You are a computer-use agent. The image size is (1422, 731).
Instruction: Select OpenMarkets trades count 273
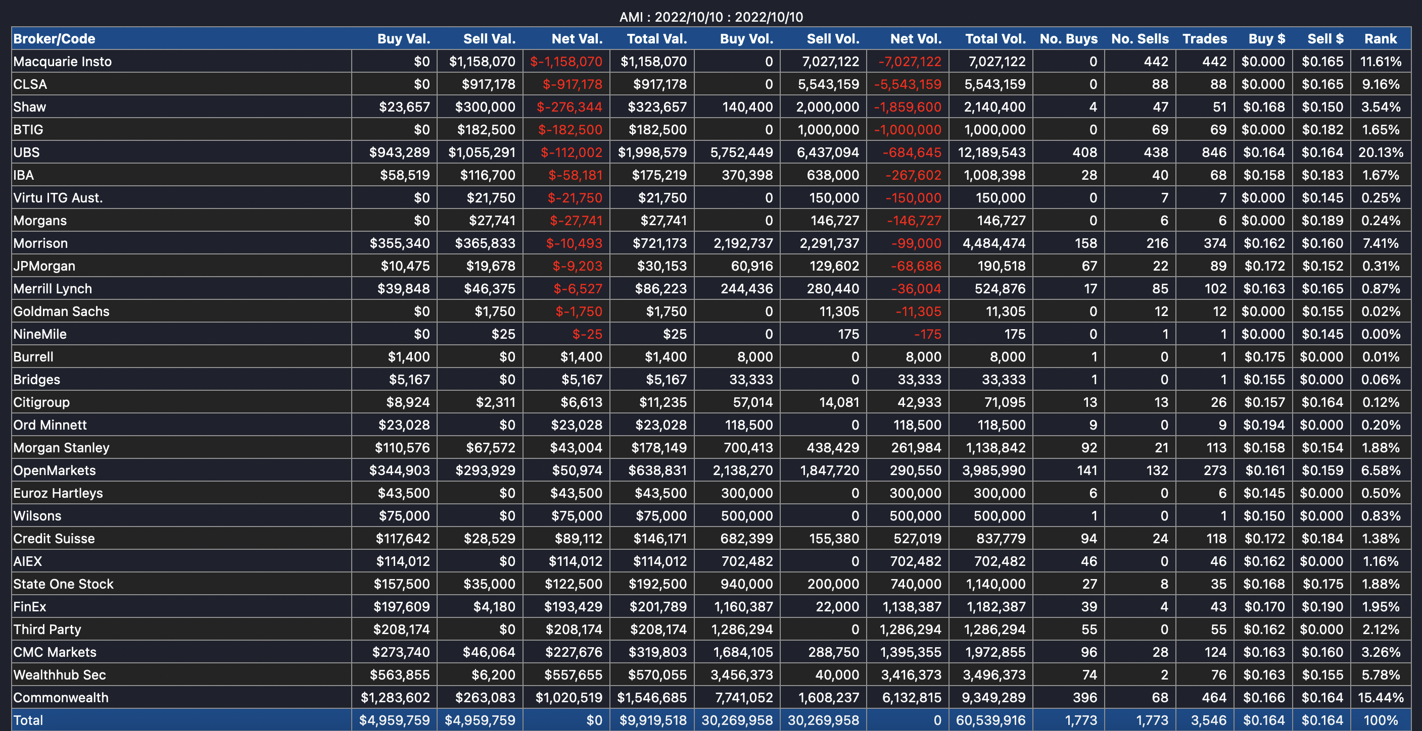pyautogui.click(x=1216, y=470)
